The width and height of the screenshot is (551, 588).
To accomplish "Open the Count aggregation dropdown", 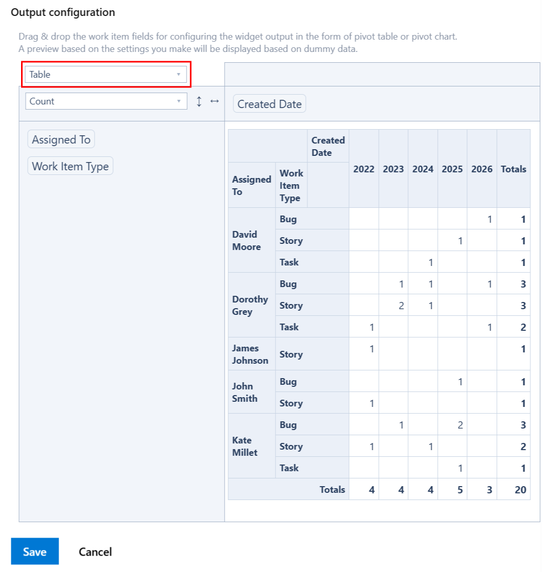I will [105, 101].
